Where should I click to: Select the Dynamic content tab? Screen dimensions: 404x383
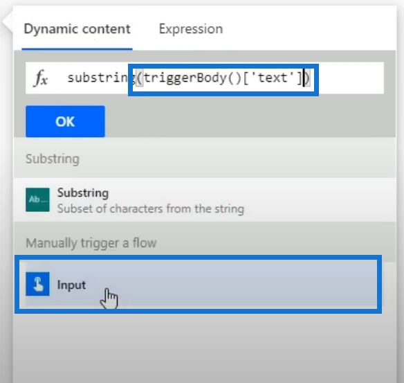pos(77,28)
